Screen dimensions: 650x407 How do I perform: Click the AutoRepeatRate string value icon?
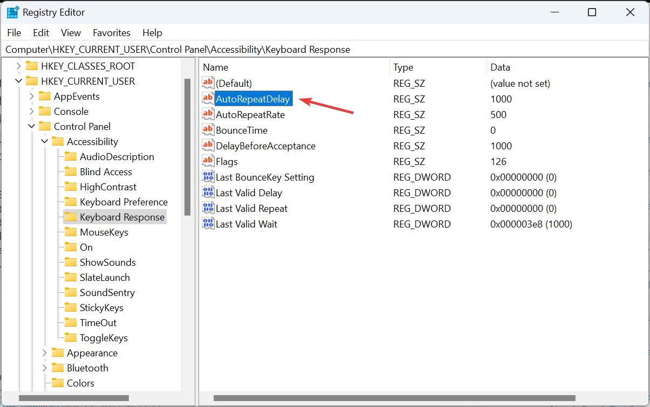tap(208, 114)
